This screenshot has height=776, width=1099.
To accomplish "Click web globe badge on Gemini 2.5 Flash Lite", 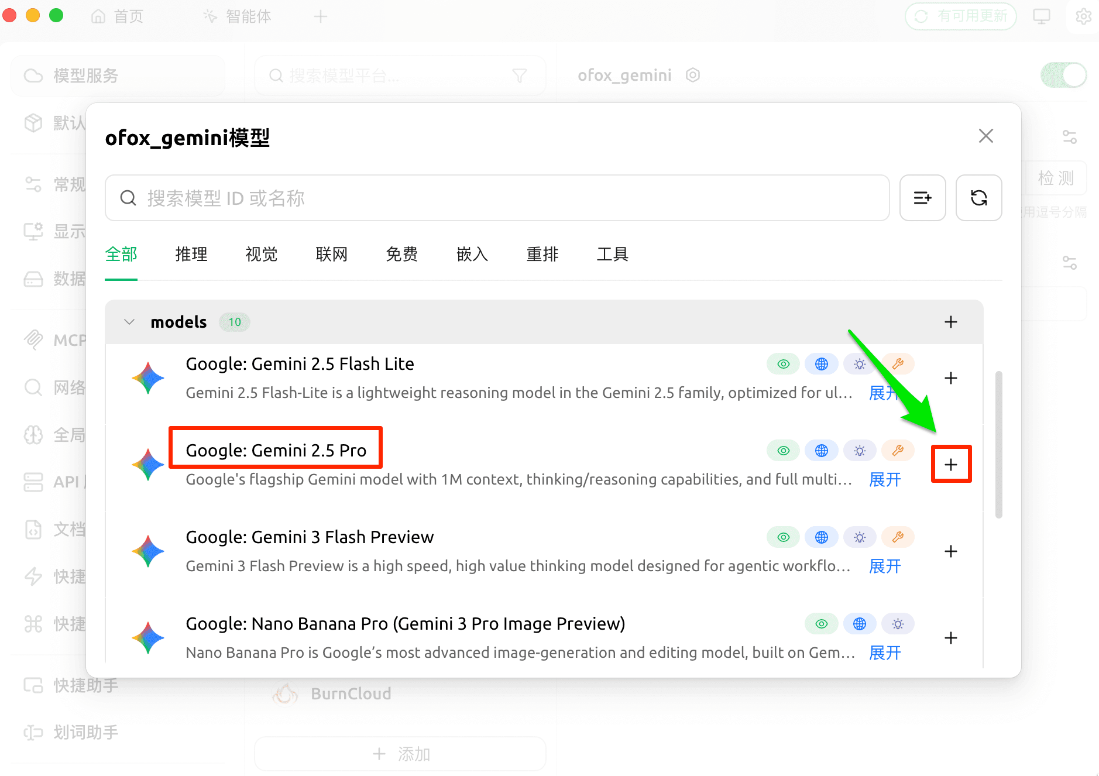I will (x=822, y=364).
